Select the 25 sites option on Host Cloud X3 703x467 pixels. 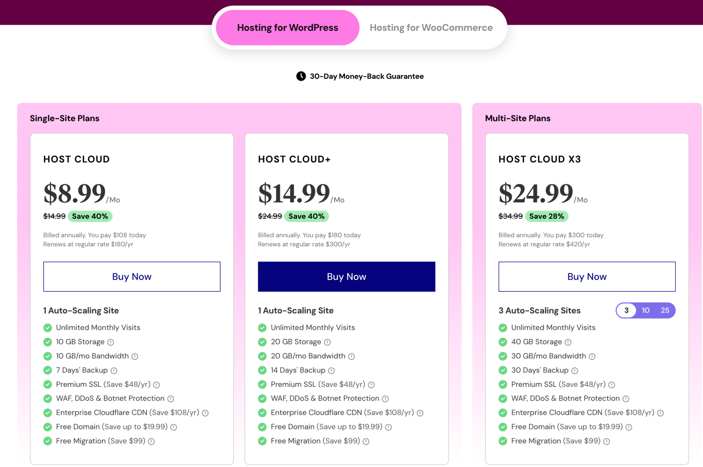coord(665,310)
